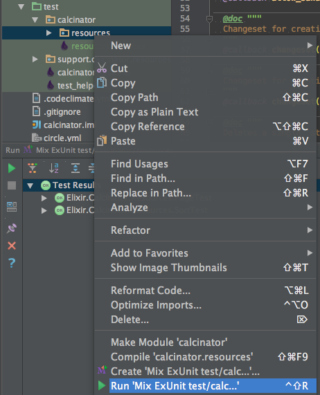Click the fold marker on editor line 54
Image resolution: width=320 pixels, height=395 pixels.
click(x=209, y=19)
